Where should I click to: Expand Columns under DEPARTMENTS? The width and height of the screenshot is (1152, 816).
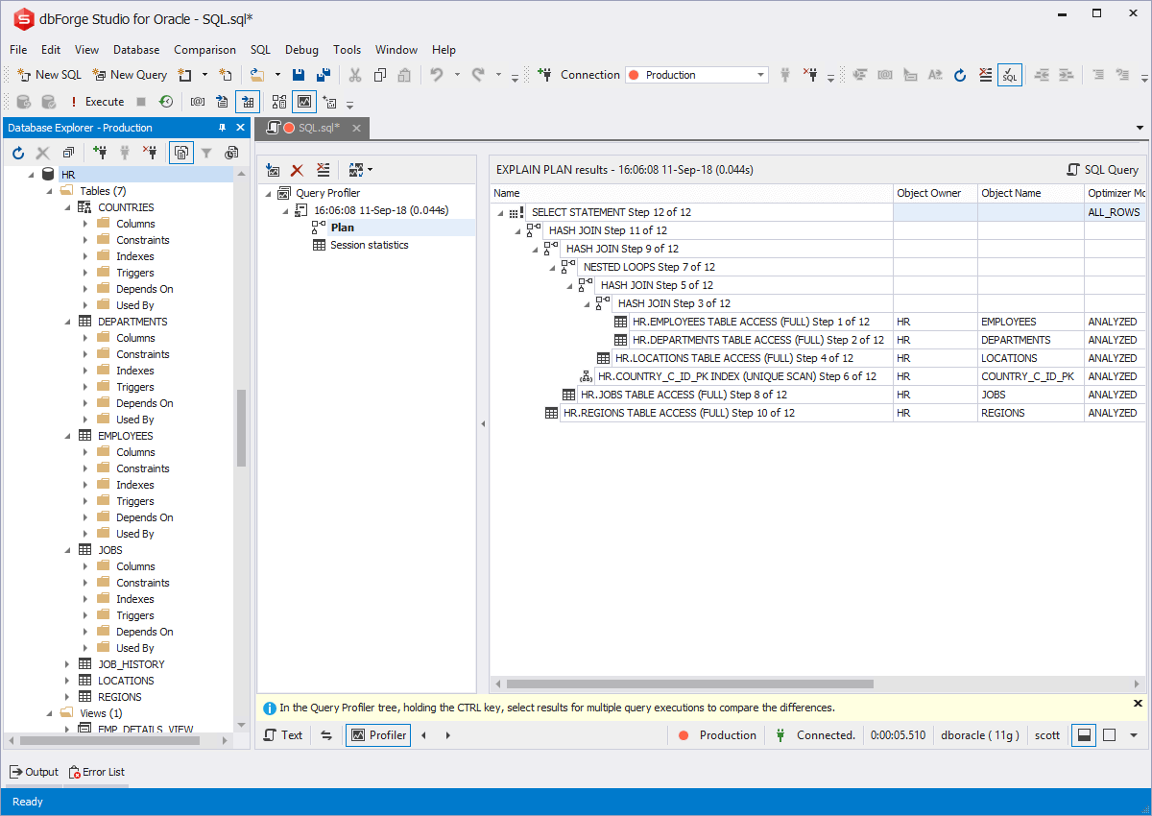85,338
